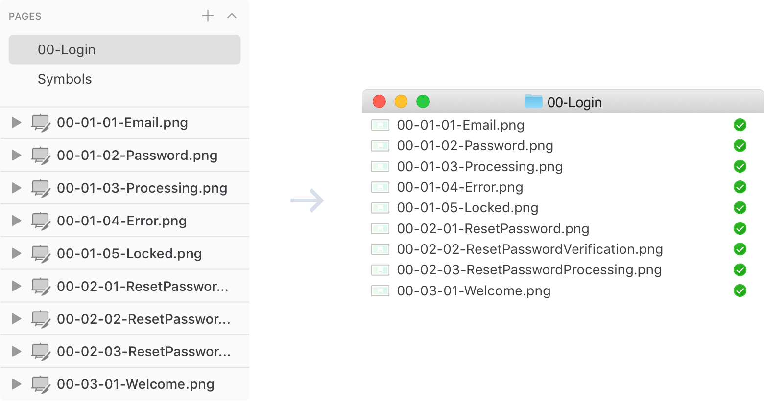Click the 00-Login folder icon in title bar

coord(533,102)
